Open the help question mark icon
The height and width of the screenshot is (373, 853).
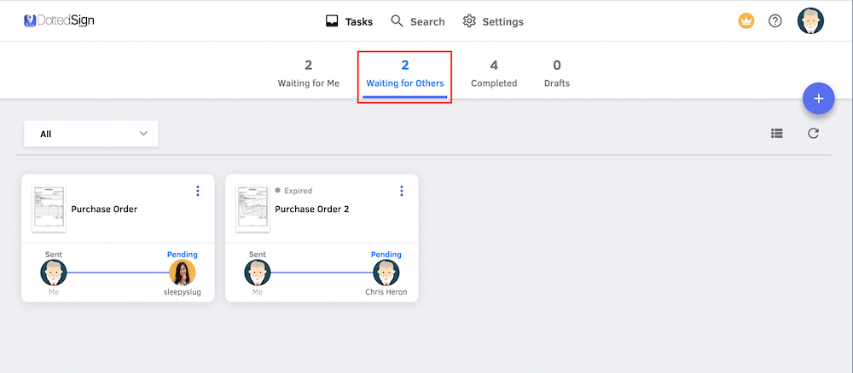[775, 21]
